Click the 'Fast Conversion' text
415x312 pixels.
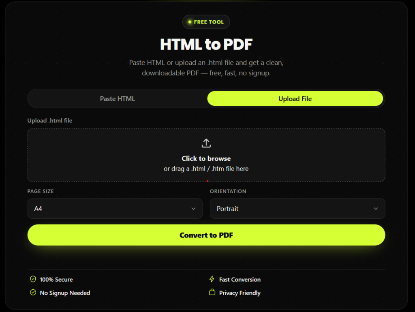240,280
